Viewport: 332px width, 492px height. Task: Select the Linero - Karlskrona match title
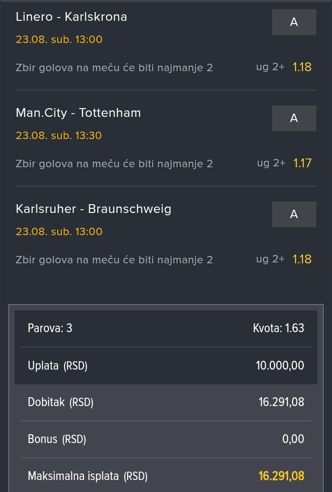pos(71,17)
